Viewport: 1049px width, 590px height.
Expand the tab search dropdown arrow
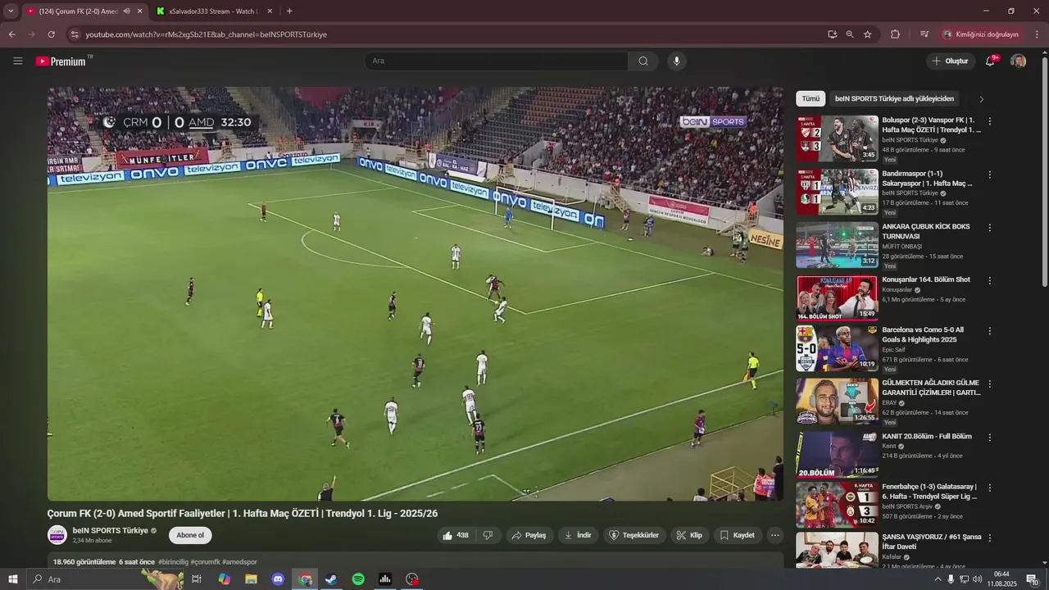click(x=11, y=11)
